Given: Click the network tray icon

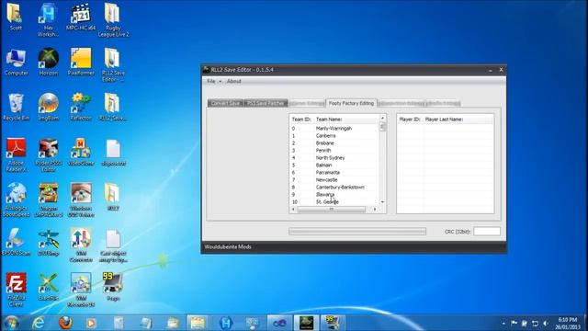Looking at the screenshot, I should pyautogui.click(x=535, y=323).
